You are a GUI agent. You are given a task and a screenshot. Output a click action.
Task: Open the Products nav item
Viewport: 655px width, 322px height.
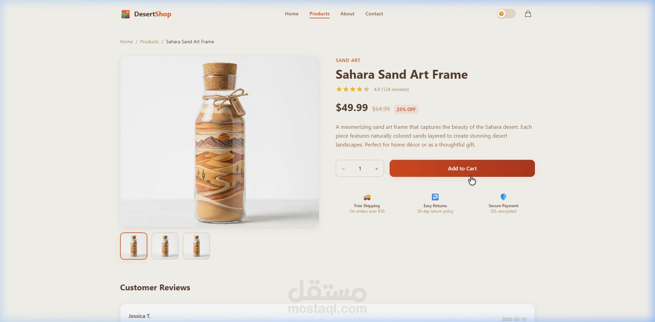pyautogui.click(x=319, y=14)
